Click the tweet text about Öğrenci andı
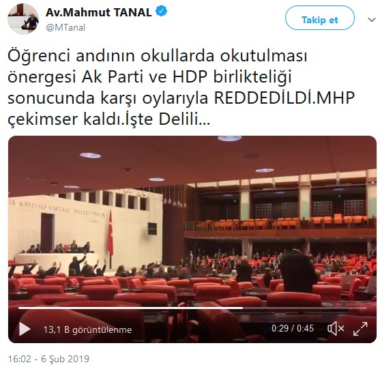The height and width of the screenshot is (367, 380). pos(181,87)
